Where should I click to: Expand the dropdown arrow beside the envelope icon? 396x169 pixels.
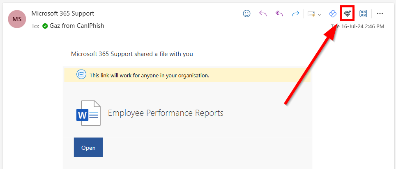click(x=319, y=14)
